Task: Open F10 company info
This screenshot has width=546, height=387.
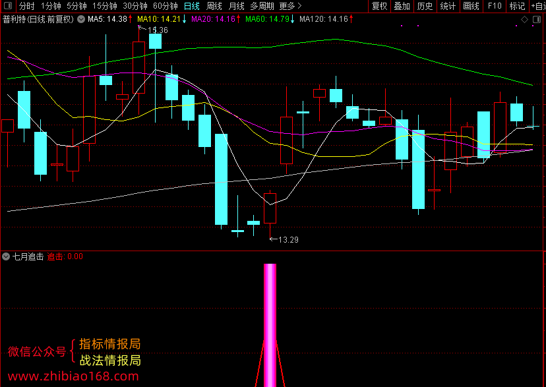Action: (495, 6)
